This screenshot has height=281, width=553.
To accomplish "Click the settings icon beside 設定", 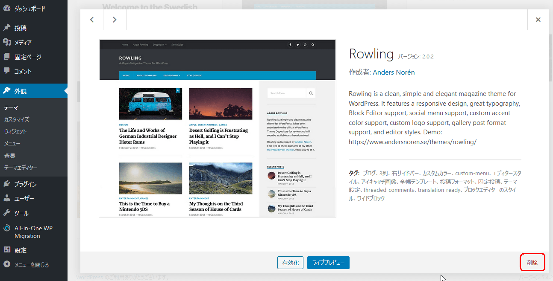I will [7, 250].
